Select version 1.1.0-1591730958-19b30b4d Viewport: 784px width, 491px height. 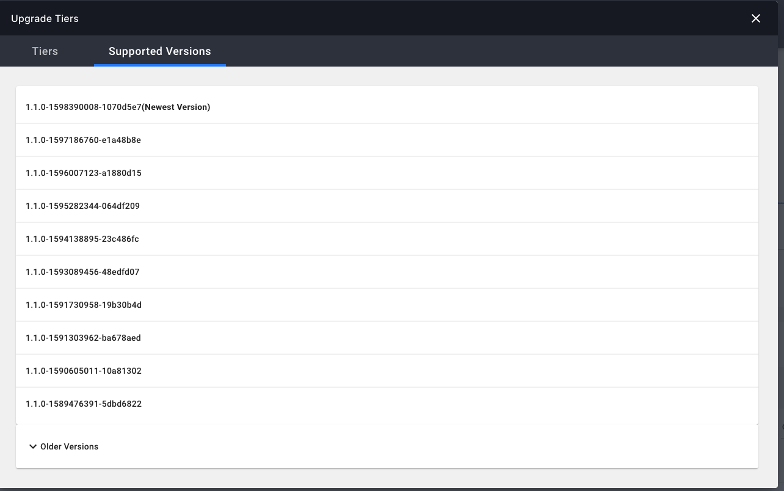(83, 305)
